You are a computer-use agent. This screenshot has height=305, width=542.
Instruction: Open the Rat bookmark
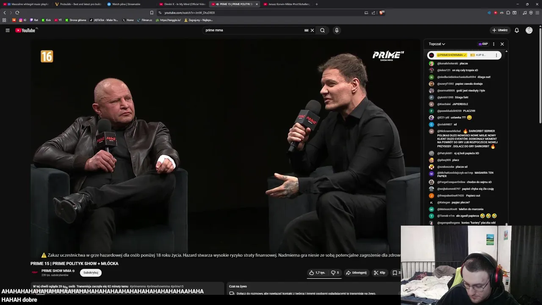(34, 20)
